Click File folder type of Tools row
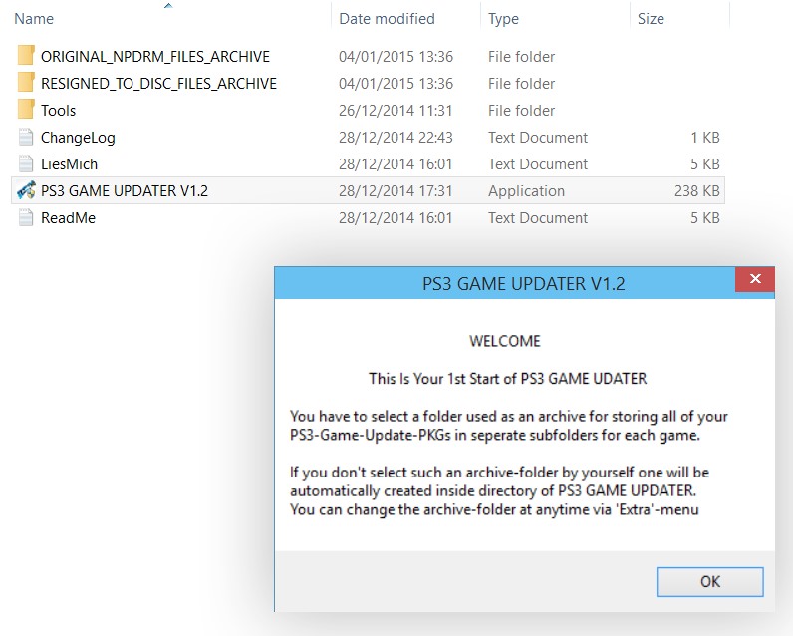Image resolution: width=793 pixels, height=636 pixels. click(521, 111)
